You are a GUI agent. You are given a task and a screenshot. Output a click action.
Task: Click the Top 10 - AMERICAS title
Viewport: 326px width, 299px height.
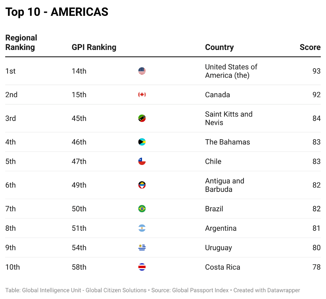[x=57, y=12]
